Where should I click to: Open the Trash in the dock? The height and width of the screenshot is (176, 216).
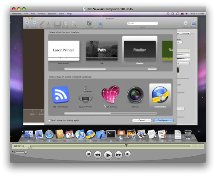pos(188,134)
